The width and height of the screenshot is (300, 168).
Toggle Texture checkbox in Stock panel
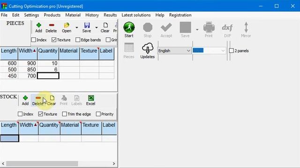tap(40, 114)
